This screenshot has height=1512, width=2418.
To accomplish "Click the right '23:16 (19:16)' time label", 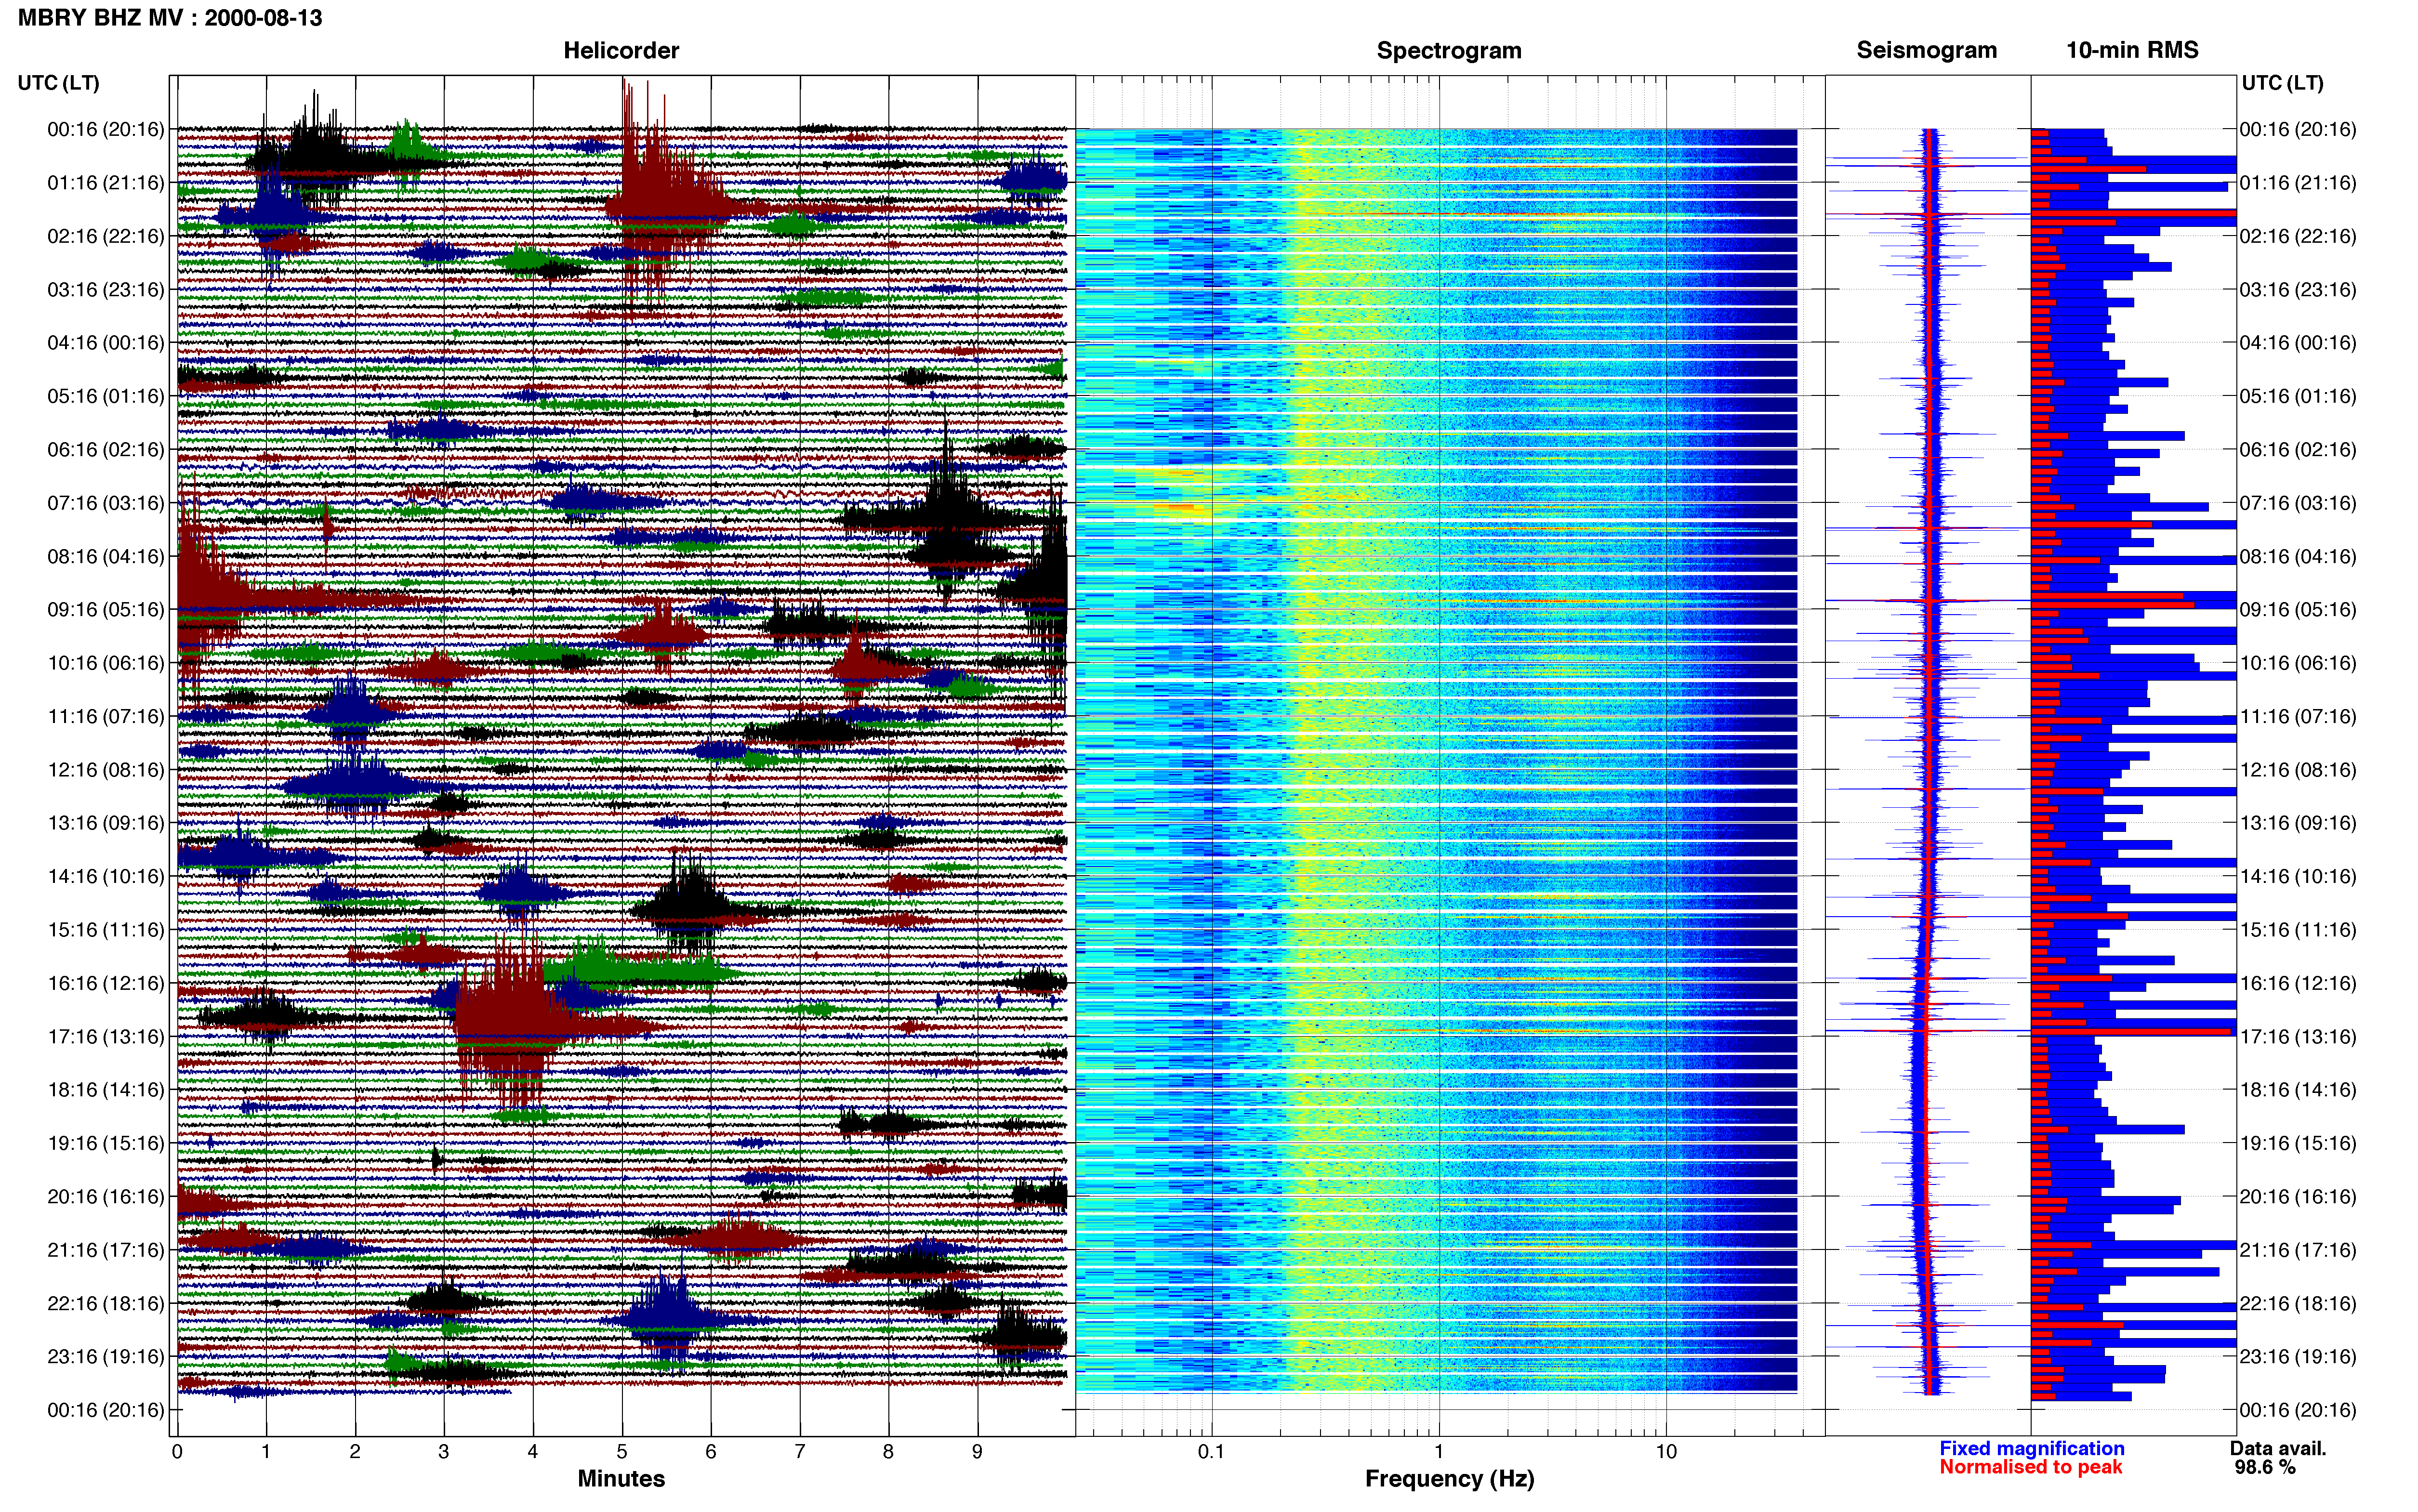I will [x=2298, y=1357].
